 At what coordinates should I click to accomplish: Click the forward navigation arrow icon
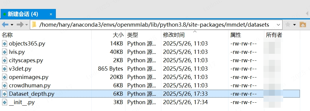point(20,25)
